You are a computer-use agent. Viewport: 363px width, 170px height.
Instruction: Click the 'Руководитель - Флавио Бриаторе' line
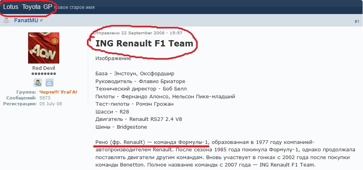[x=140, y=81]
